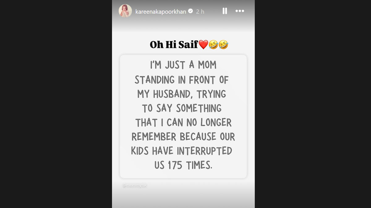371x208 pixels.
Task: Click the "REMEMBER BECAUSE OUR" line
Action: click(183, 137)
